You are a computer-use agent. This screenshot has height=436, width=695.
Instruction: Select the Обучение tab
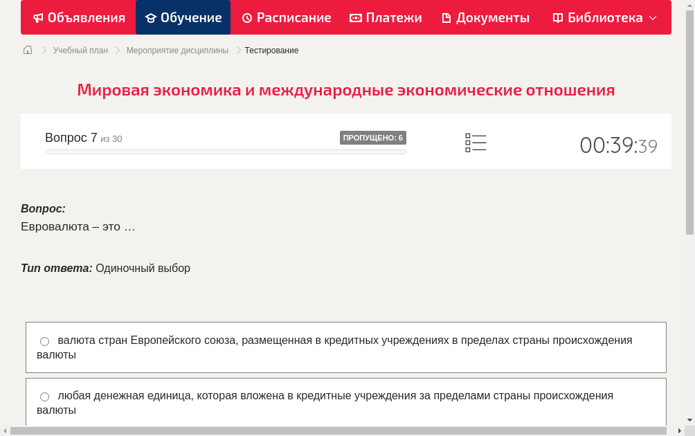pos(183,17)
